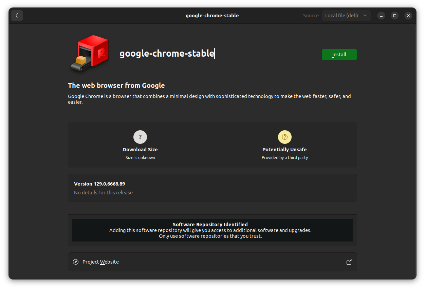Minimize the google-chrome-stable window
Viewport: 425px width, 289px height.
coord(381,16)
